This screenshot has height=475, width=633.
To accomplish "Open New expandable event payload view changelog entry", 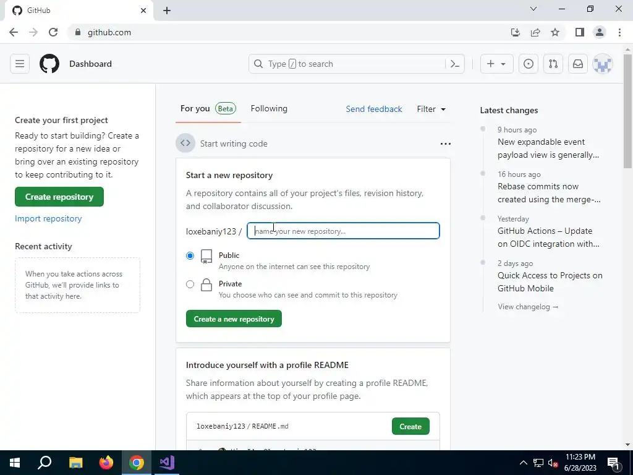I will coord(548,148).
